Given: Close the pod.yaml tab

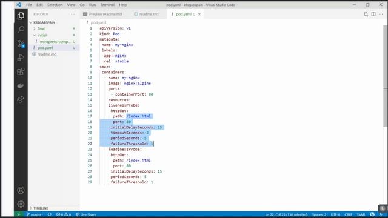Looking at the screenshot, I should pos(199,14).
